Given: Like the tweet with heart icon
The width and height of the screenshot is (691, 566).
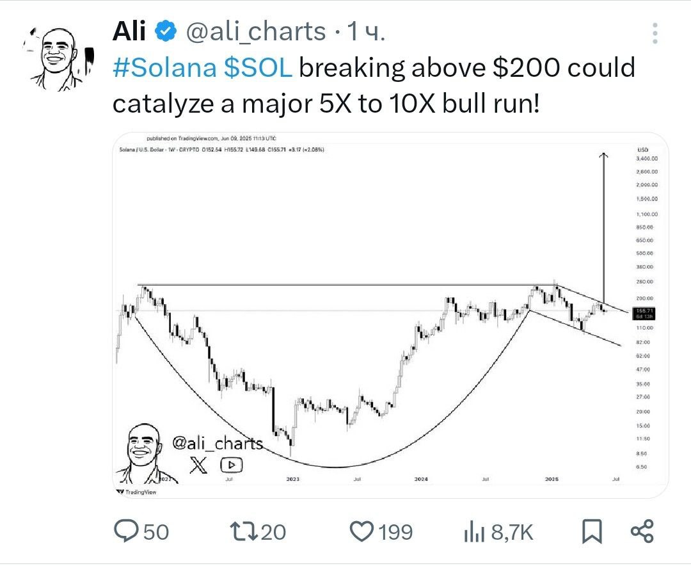Looking at the screenshot, I should 361,531.
